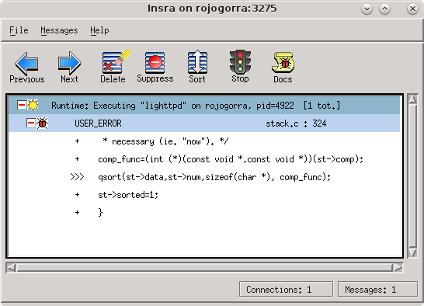Collapse the Runtime lighttpd session node
The width and height of the screenshot is (424, 306).
click(22, 105)
